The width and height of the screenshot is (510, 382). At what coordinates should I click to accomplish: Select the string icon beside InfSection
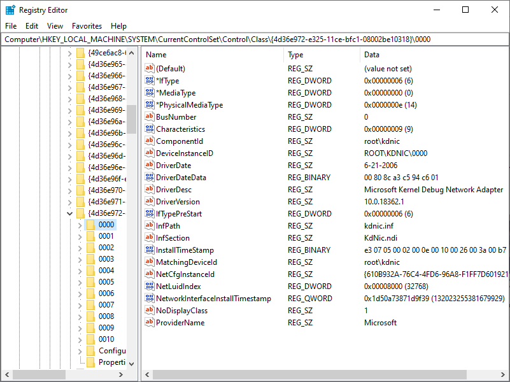click(x=149, y=237)
